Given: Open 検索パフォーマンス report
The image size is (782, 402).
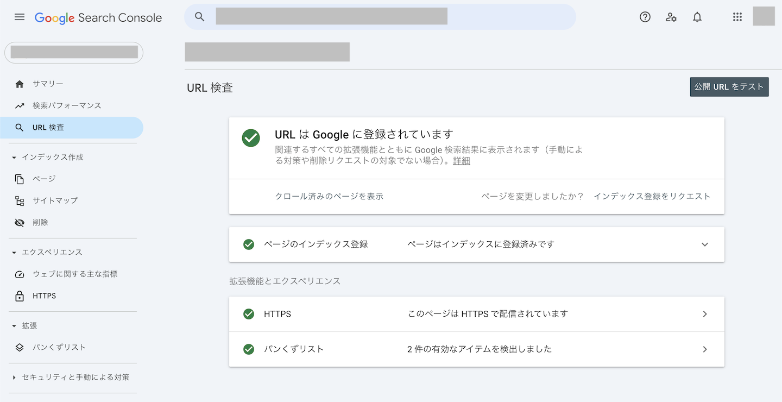Looking at the screenshot, I should point(72,105).
